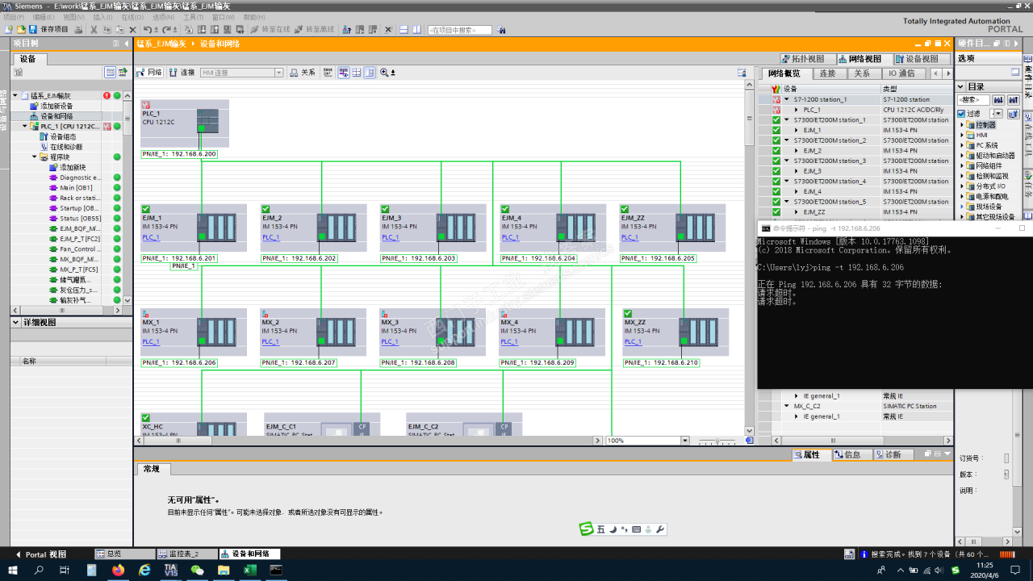Viewport: 1033px width, 581px height.
Task: Open the catalog profile dropdown next to 过滤
Action: point(997,114)
